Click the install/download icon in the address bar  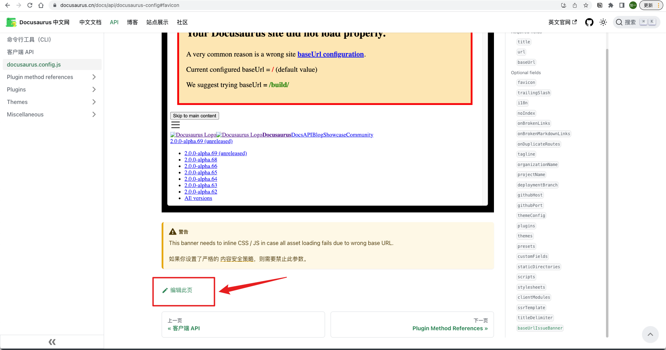pos(564,5)
